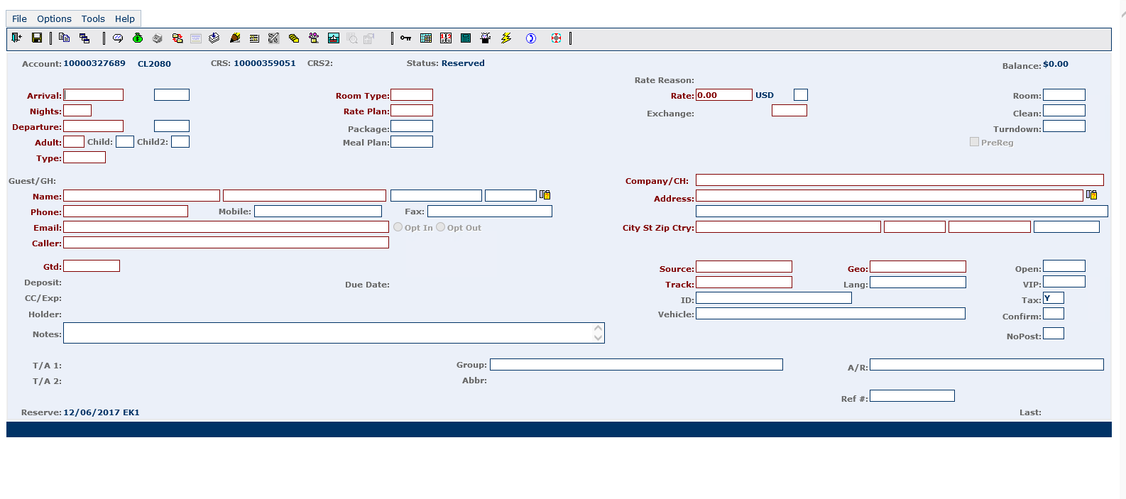Click the lookup icon beside Name fields
Viewport: 1126px width, 499px height.
pyautogui.click(x=545, y=195)
